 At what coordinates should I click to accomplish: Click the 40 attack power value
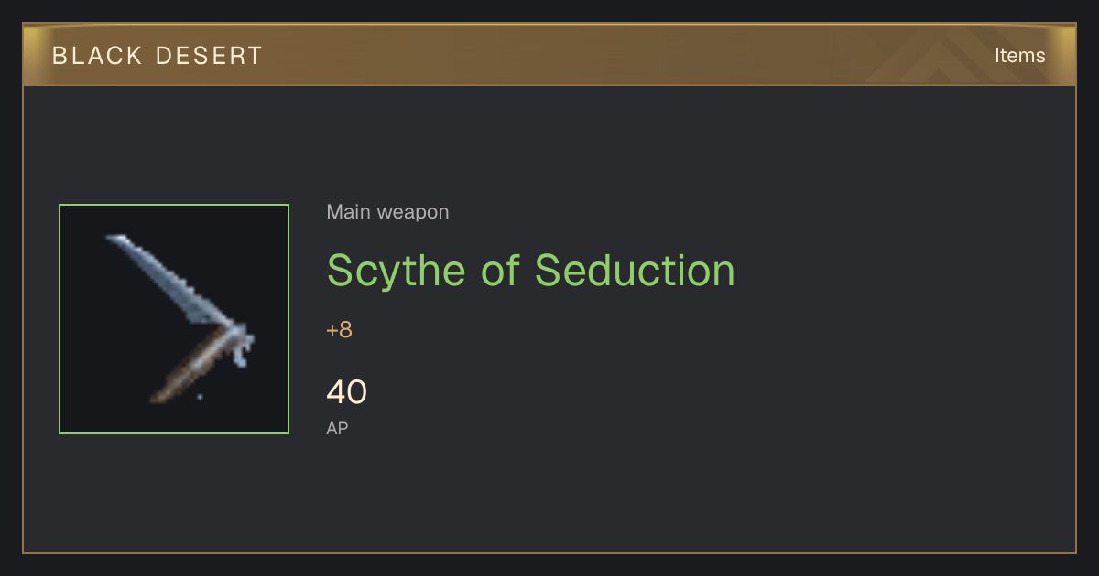tap(346, 391)
